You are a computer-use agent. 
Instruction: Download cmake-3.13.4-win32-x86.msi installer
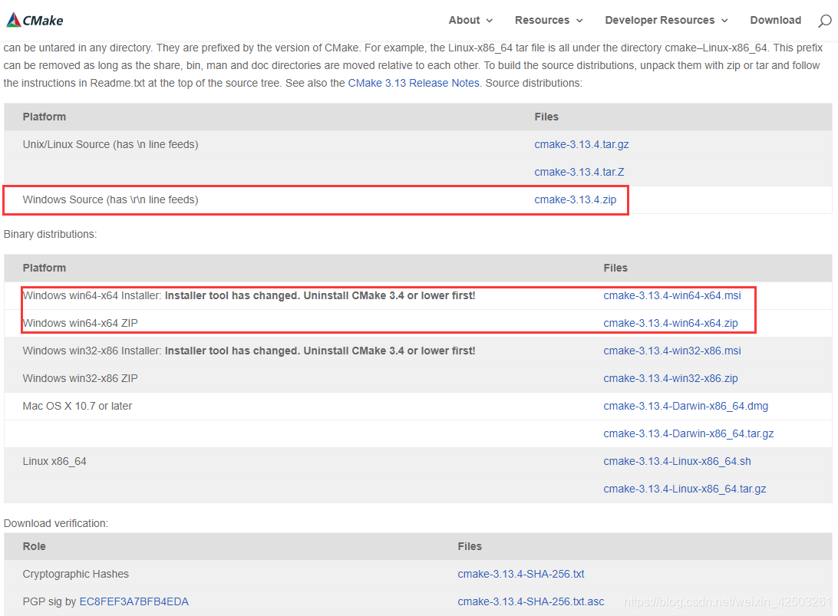pyautogui.click(x=671, y=351)
